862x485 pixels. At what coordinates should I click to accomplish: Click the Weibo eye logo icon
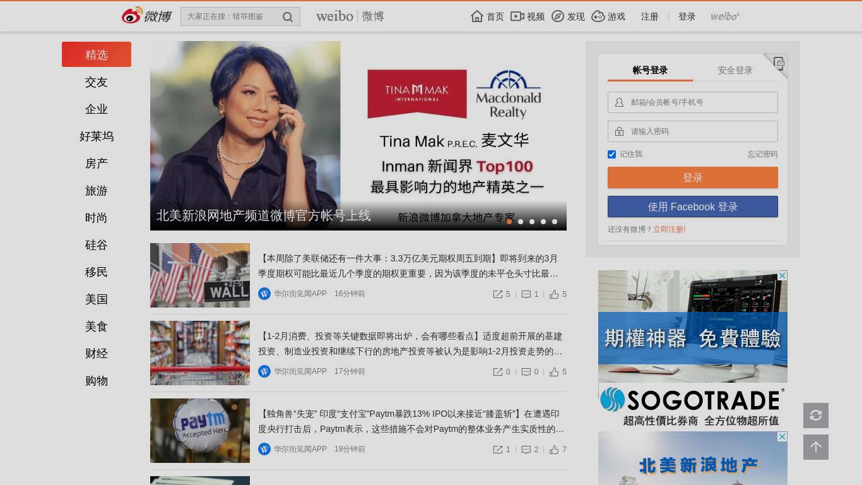pyautogui.click(x=132, y=15)
